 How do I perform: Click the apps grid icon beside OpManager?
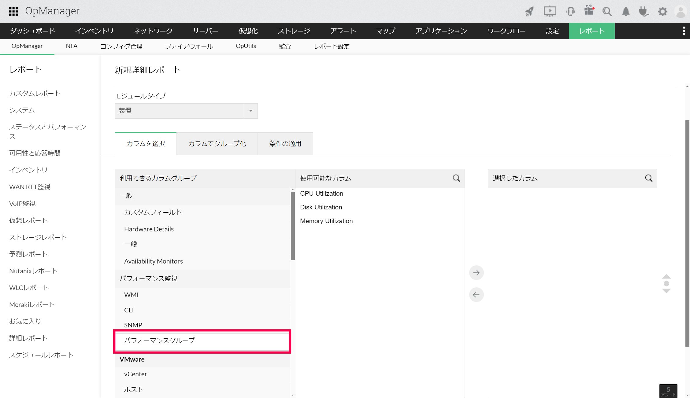(x=13, y=11)
